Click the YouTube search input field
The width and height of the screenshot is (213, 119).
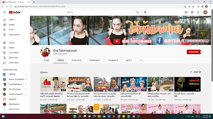point(100,12)
